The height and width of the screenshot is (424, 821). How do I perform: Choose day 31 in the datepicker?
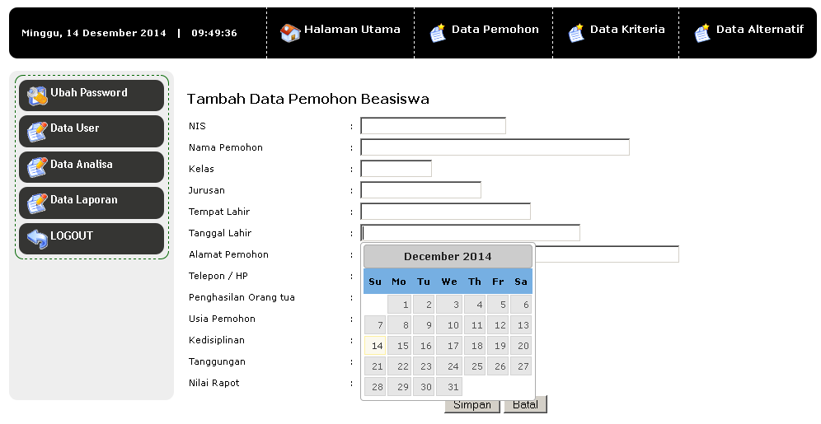tap(449, 387)
